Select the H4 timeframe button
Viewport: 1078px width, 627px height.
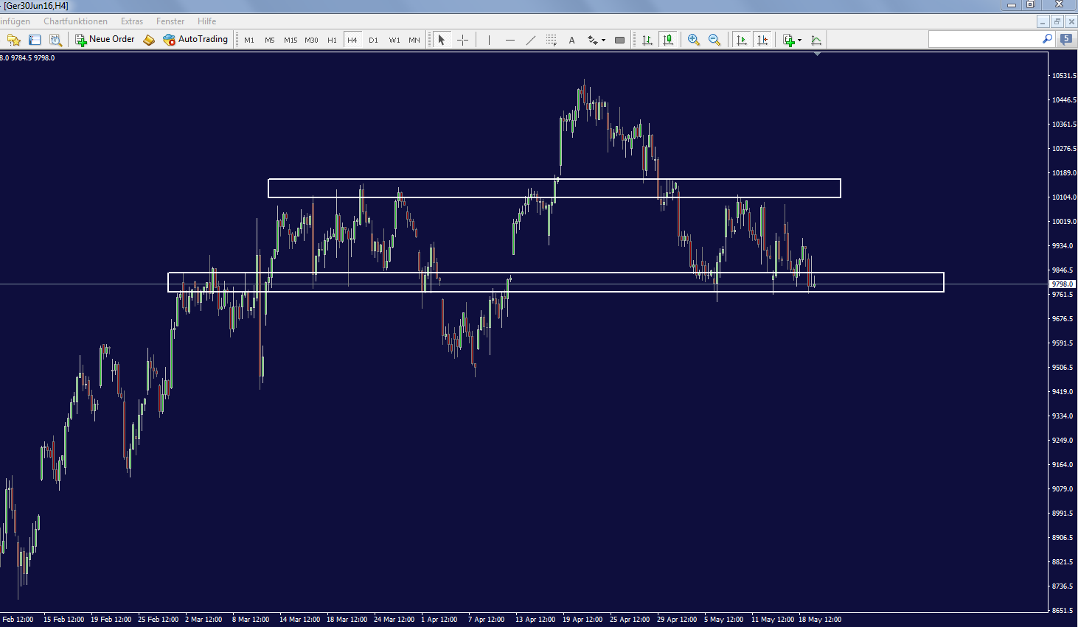pyautogui.click(x=352, y=40)
